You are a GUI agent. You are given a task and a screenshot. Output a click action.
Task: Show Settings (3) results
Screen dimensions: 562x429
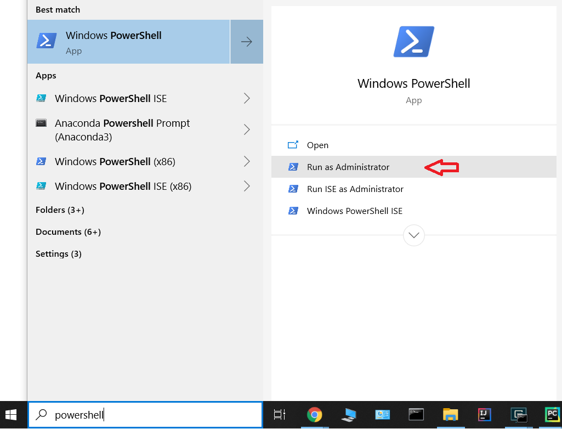click(x=59, y=254)
